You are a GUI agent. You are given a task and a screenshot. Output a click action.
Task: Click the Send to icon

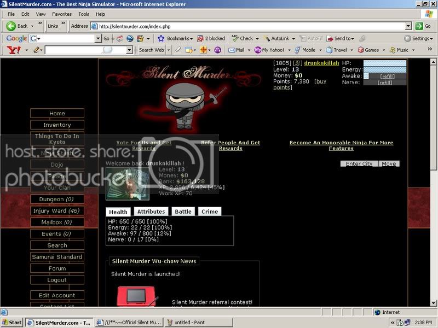(330, 38)
